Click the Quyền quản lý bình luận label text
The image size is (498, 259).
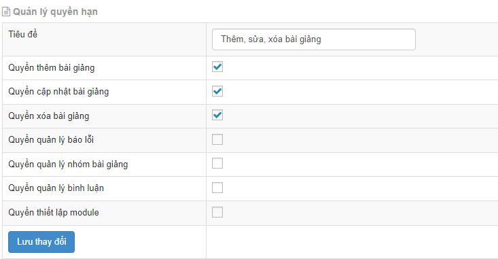pos(56,188)
